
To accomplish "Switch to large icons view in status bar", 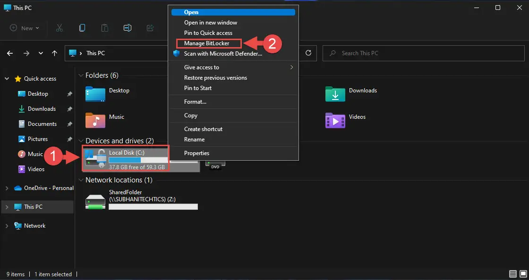I will pos(522,274).
